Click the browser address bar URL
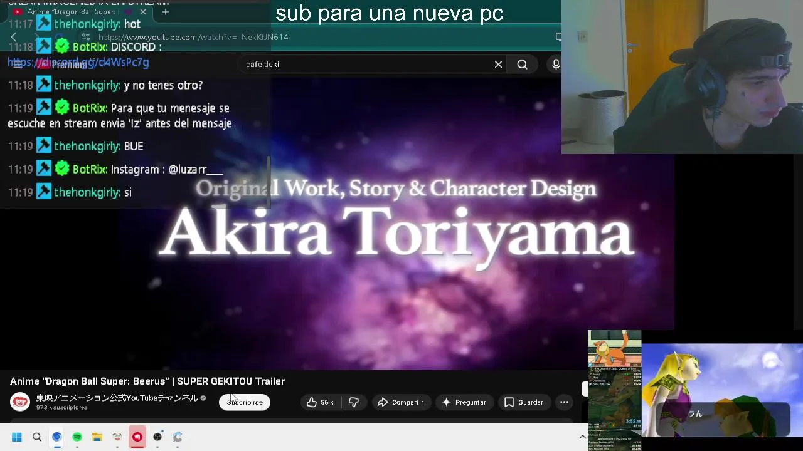 click(193, 37)
